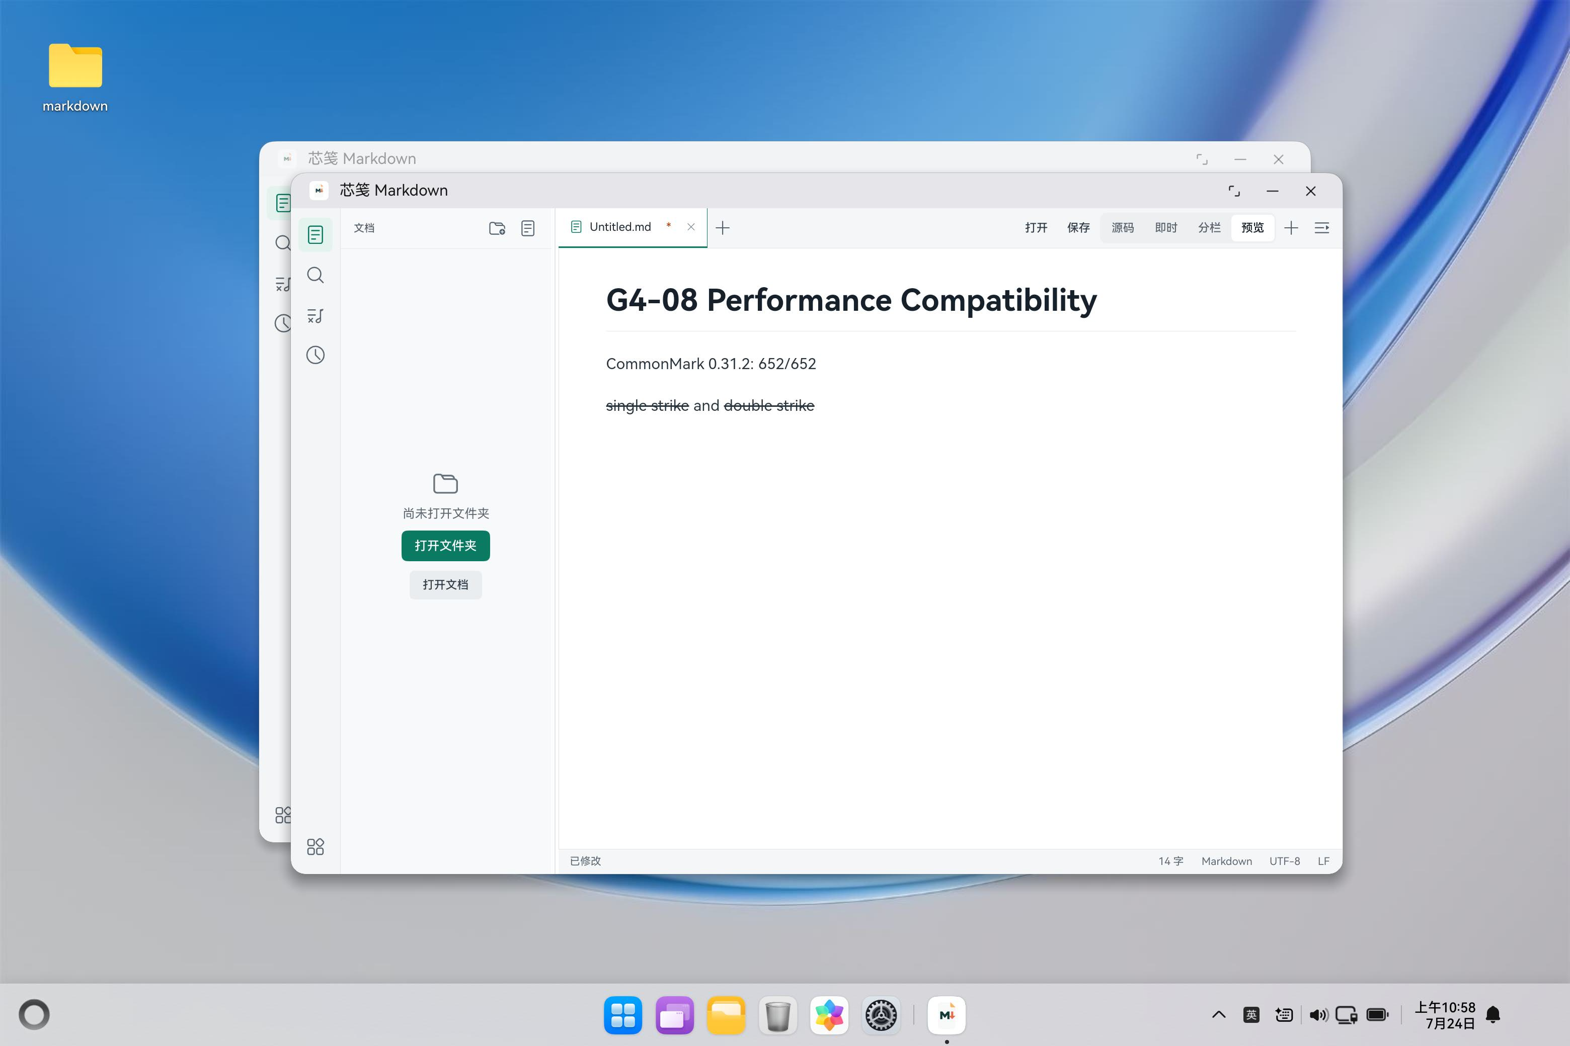Viewport: 1570px width, 1046px height.
Task: Open the purple multitasking app in the dock
Action: click(x=674, y=1015)
